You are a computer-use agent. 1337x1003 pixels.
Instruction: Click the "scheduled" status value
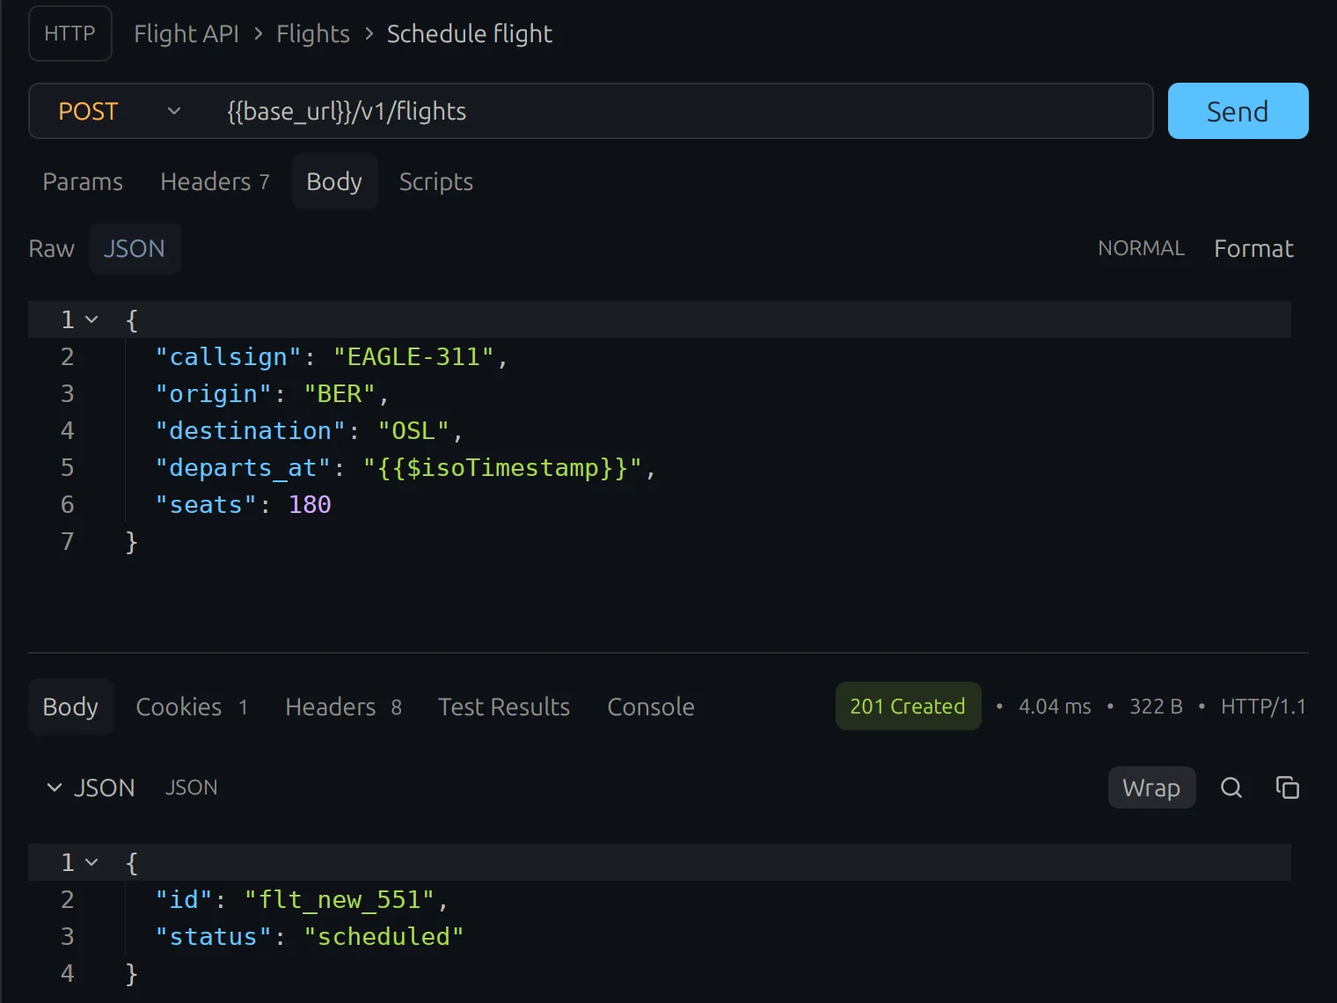[x=384, y=936]
